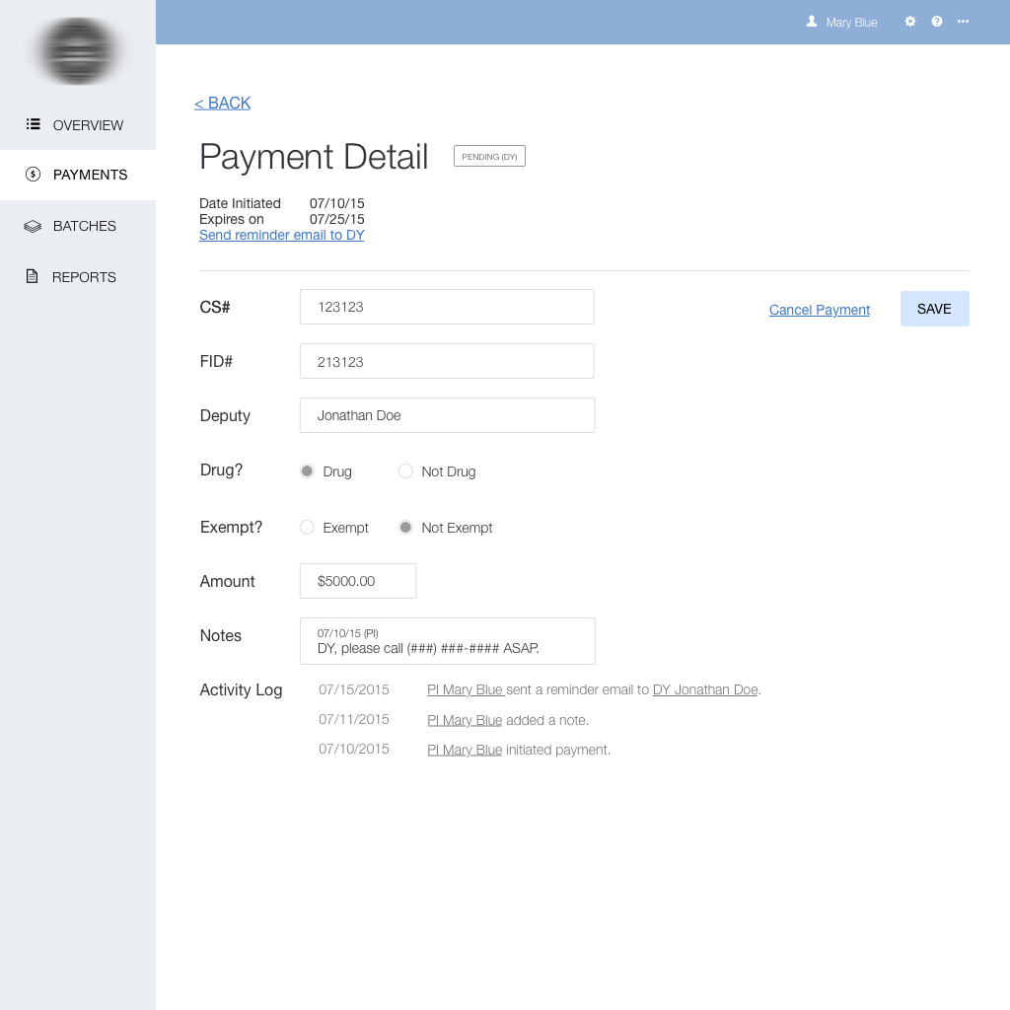
Task: Click the Deputy field with Jonathan Doe
Action: pyautogui.click(x=447, y=415)
